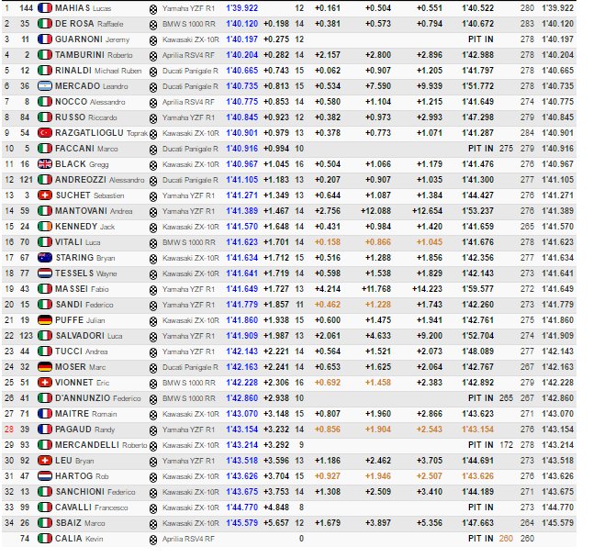
Task: Click the German flag beside PUFFE Julian
Action: 45,320
